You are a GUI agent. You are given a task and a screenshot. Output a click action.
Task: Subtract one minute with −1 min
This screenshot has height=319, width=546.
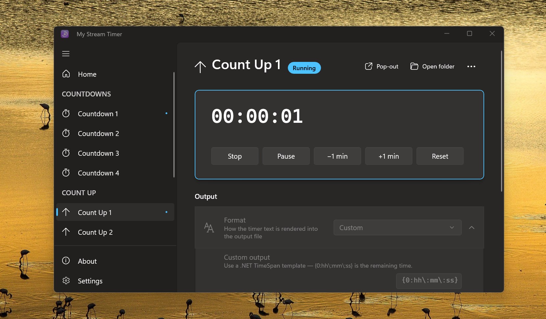[x=337, y=156]
